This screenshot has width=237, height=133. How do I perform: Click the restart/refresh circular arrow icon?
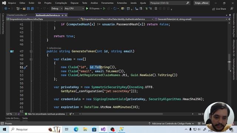[115, 8]
